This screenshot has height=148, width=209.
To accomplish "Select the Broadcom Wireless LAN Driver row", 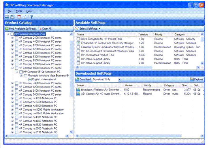I will click(140, 90).
